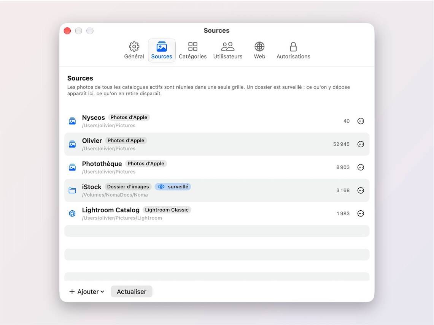Click Photos d'Apple badge next to Olivier
The image size is (434, 325).
(126, 140)
